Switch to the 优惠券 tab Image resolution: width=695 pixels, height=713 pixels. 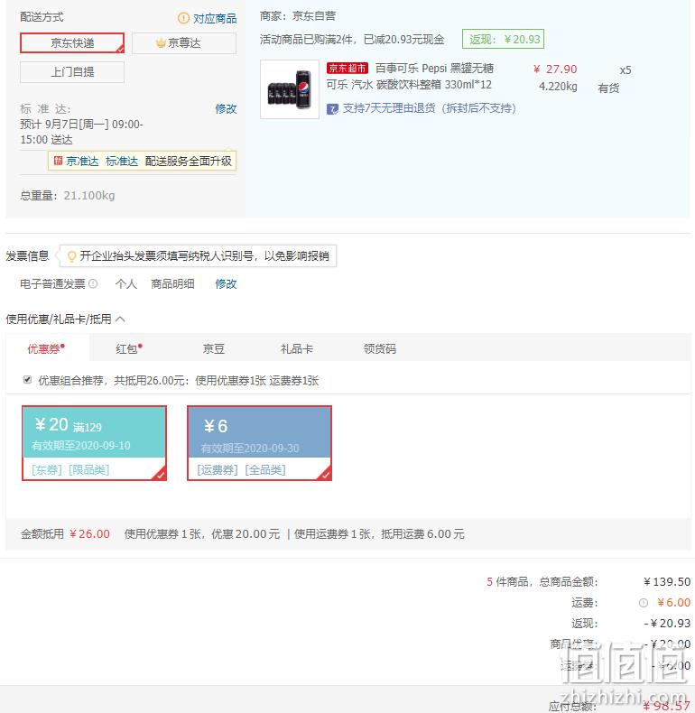coord(46,348)
